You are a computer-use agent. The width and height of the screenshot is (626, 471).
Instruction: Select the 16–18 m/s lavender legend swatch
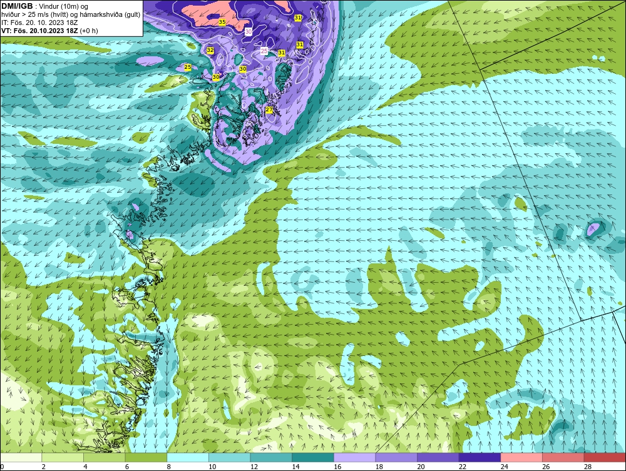pyautogui.click(x=354, y=457)
